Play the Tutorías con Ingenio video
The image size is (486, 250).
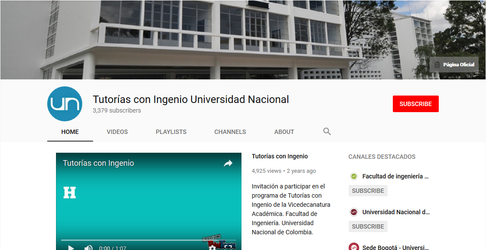pos(71,247)
